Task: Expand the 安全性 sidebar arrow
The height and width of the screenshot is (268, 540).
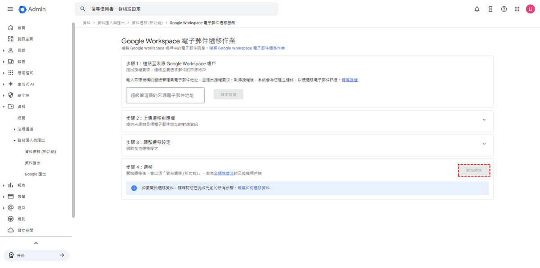Action: 4,95
